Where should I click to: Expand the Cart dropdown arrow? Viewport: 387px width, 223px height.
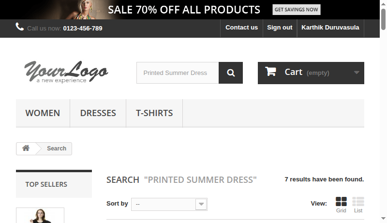(357, 73)
